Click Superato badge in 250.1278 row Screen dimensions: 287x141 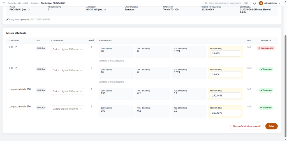coord(266,108)
